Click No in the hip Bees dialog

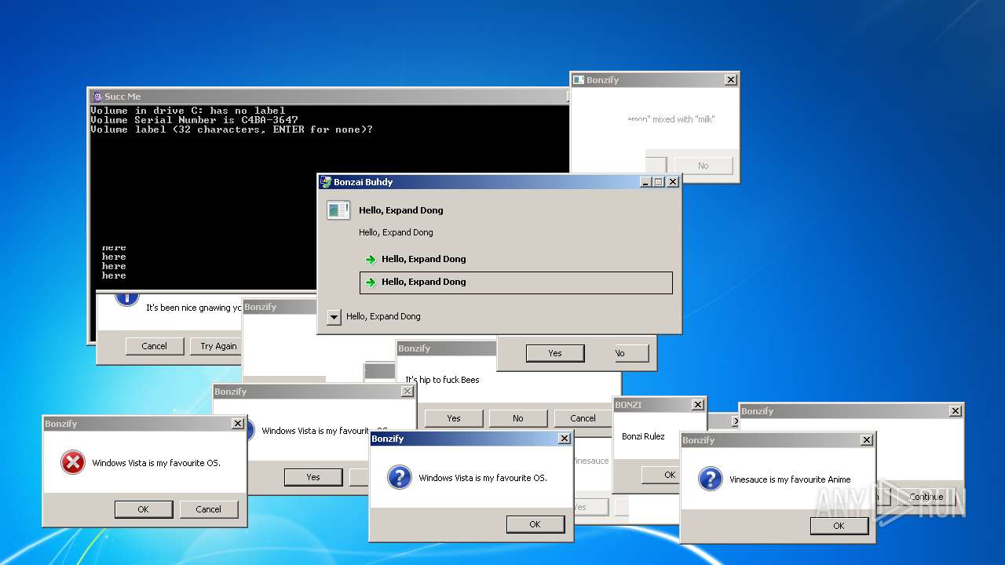click(518, 418)
